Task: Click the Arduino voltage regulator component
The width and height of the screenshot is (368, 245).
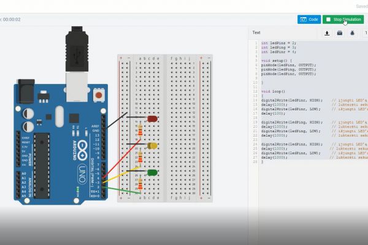Action: [x=44, y=97]
